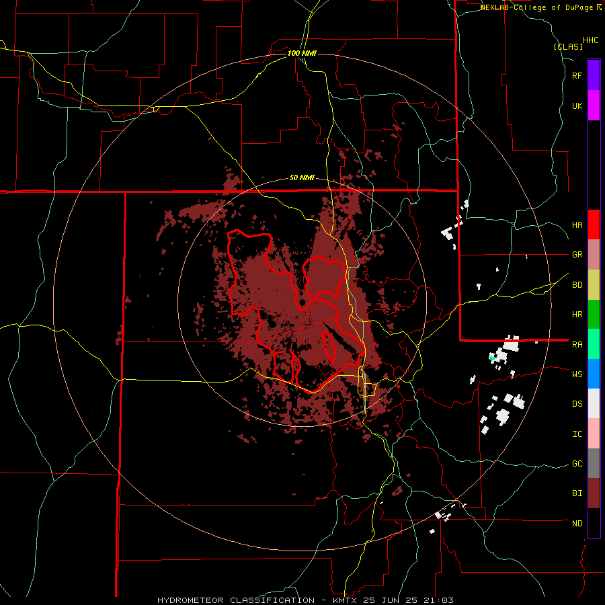This screenshot has height=605, width=605.
Task: Click the HYDROMETEOR CLASSIFICATION title text
Action: click(236, 600)
